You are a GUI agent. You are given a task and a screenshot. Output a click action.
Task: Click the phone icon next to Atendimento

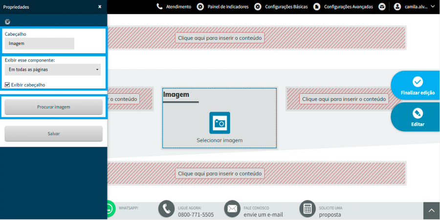(x=159, y=6)
